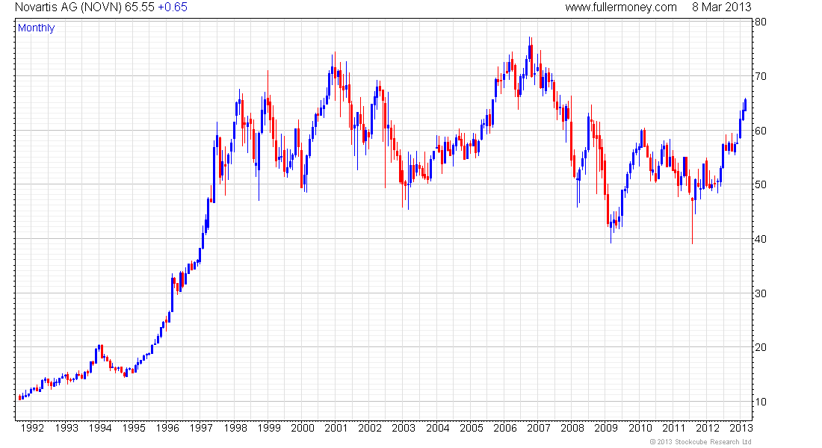Click the 20 price axis label
This screenshot has width=822, height=448.
(761, 347)
